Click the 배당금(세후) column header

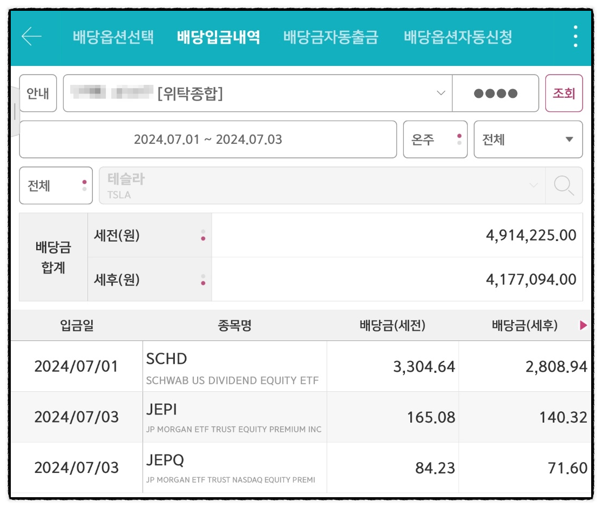pyautogui.click(x=524, y=325)
